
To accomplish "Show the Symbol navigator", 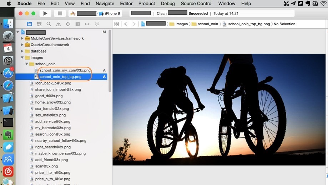I will point(39,24).
